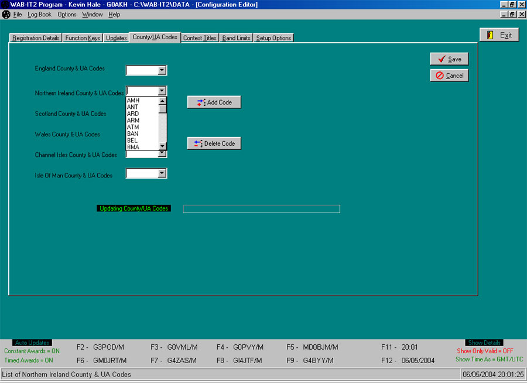Toggle Constant Awards off

click(x=31, y=351)
